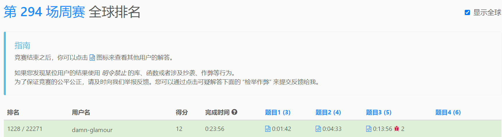Viewport: 502px width, 137px height.
Task: Open 题目1 (3) problem link
Action: pyautogui.click(x=278, y=112)
